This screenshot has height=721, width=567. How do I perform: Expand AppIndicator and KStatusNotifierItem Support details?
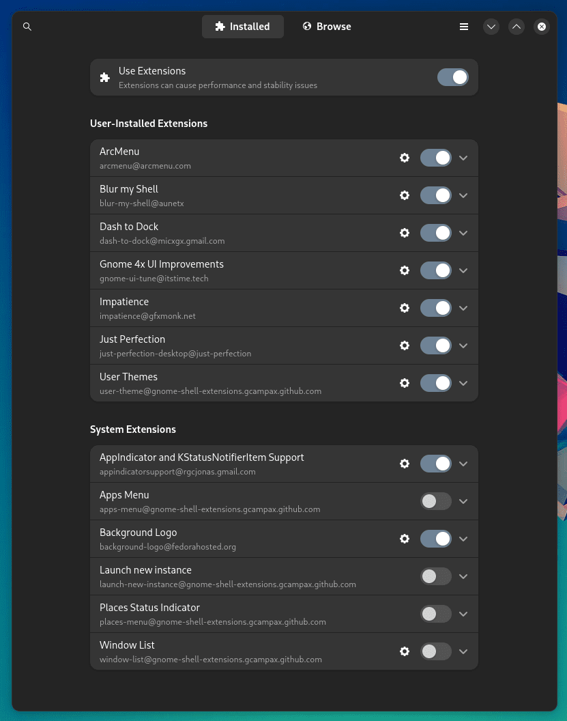coord(463,464)
